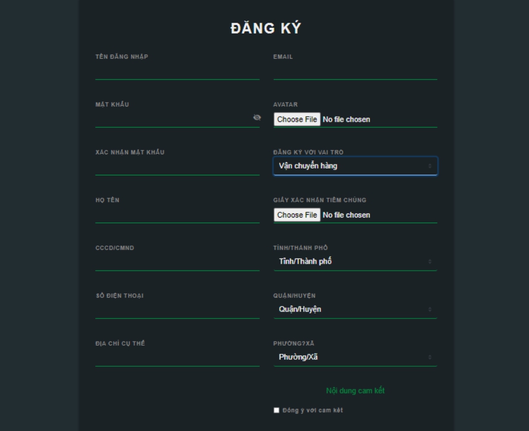Click the arrows icon of role select
This screenshot has height=431, width=529.
430,166
